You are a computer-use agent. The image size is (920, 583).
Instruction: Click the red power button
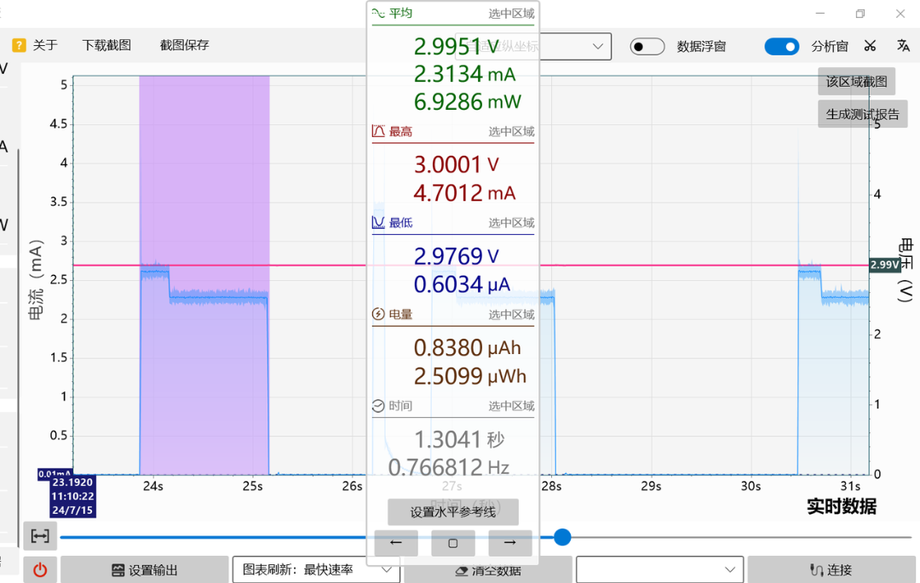(x=40, y=569)
